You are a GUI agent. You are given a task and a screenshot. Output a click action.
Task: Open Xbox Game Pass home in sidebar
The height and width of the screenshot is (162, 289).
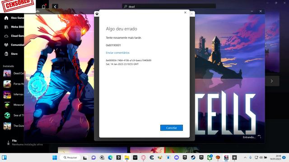click(14, 18)
